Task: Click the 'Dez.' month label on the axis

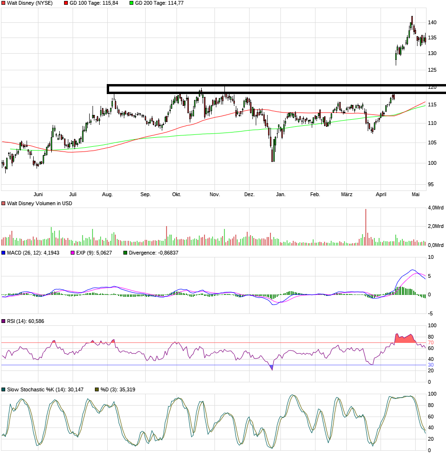Action: [249, 194]
